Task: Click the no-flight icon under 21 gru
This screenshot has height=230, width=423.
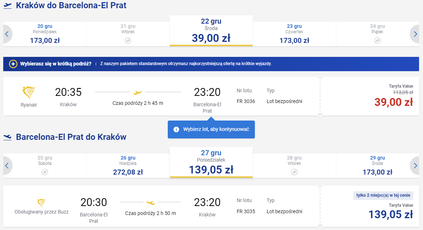Action: [x=128, y=40]
